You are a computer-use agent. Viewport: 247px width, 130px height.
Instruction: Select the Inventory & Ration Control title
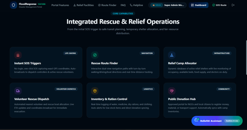pyautogui.click(x=109, y=99)
